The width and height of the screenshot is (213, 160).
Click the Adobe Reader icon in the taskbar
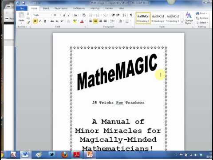pyautogui.click(x=77, y=155)
